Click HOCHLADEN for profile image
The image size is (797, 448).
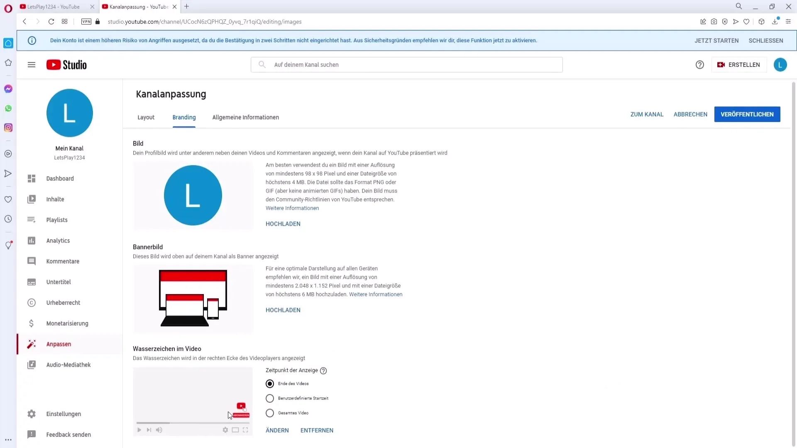coord(283,223)
